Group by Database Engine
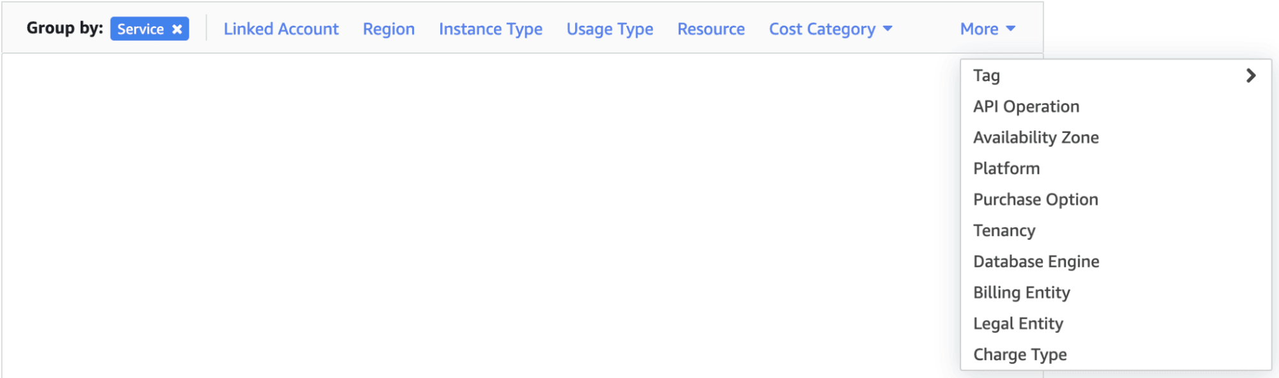Image resolution: width=1279 pixels, height=378 pixels. [x=1036, y=261]
